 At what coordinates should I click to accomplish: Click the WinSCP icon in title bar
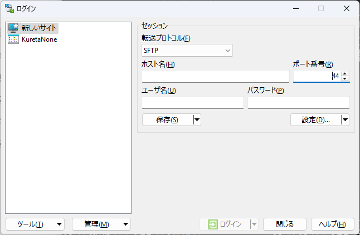tap(9, 8)
